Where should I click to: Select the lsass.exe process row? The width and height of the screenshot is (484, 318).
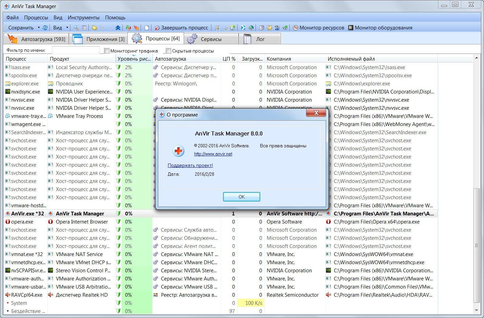coord(221,67)
